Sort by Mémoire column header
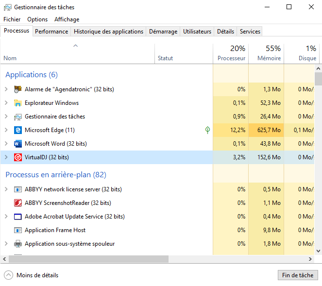 point(266,54)
